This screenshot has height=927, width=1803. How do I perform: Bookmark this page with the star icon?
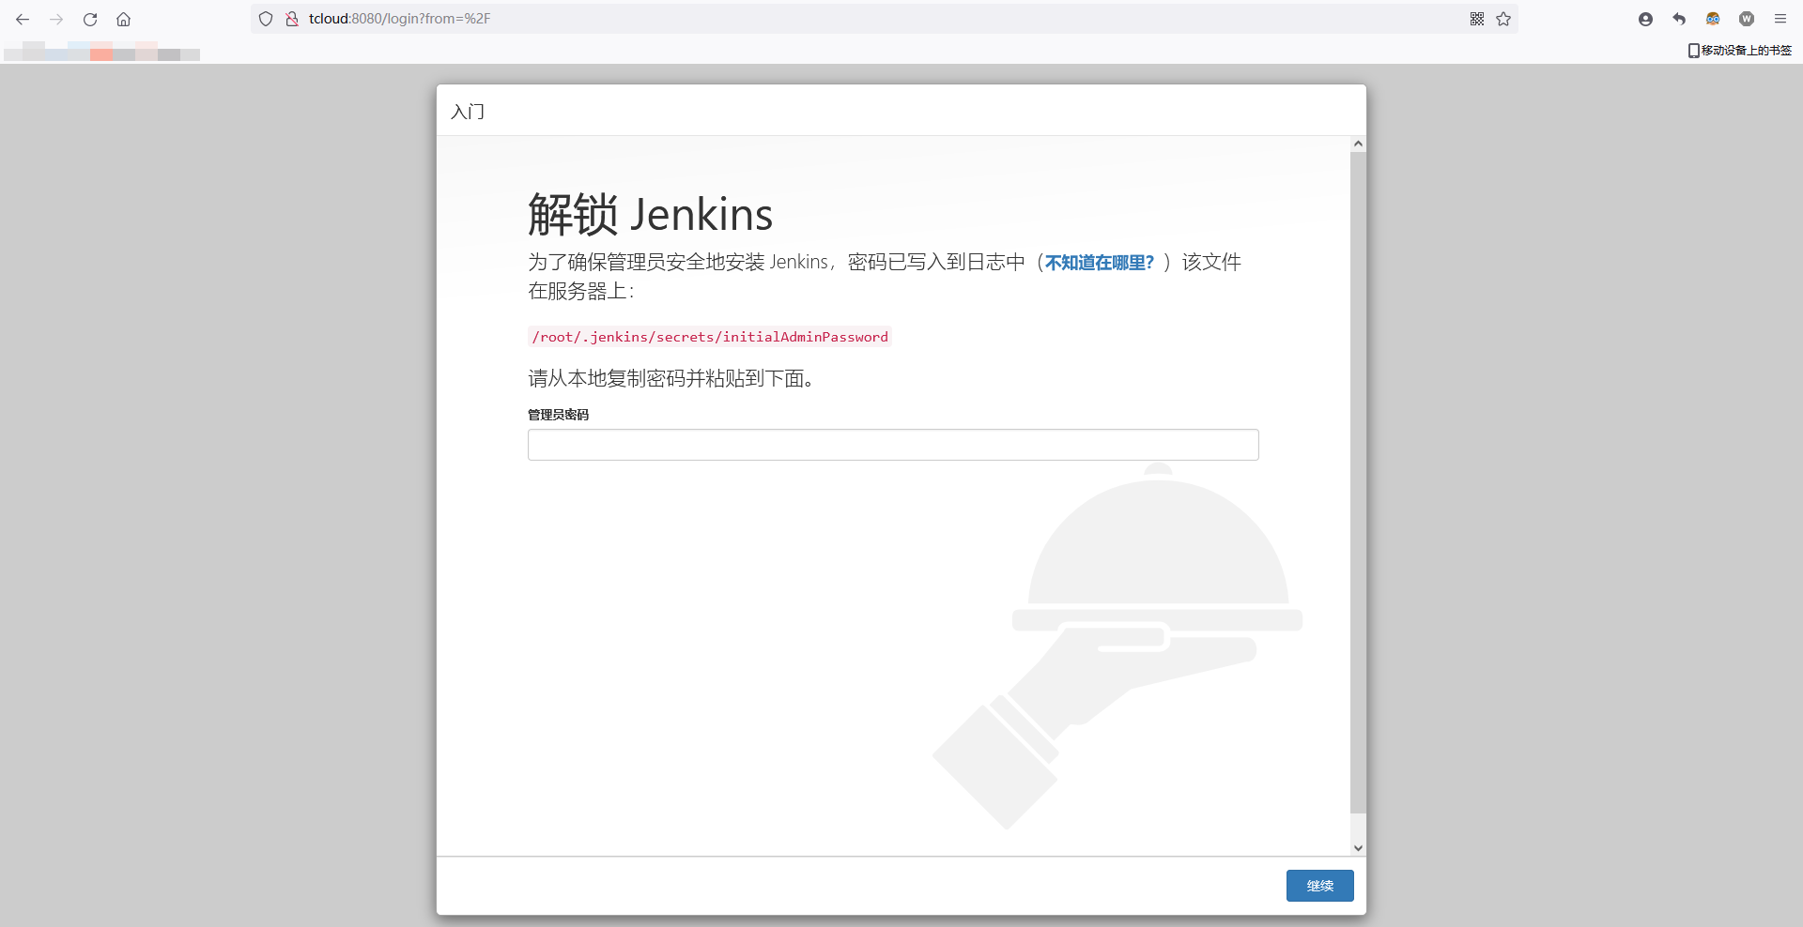tap(1503, 19)
